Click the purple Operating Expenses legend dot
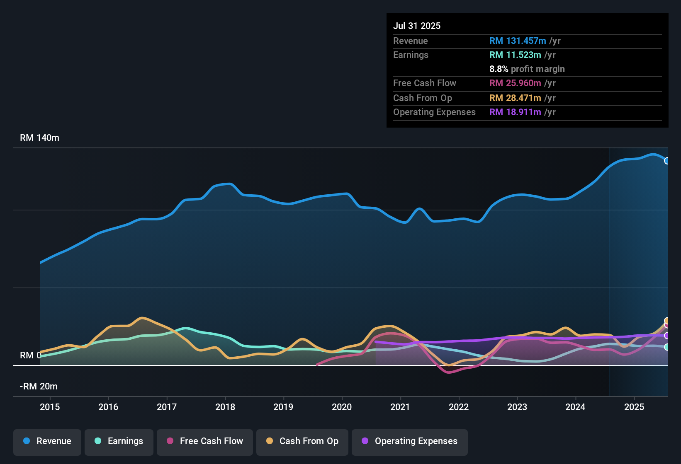Viewport: 681px width, 464px height. point(365,441)
